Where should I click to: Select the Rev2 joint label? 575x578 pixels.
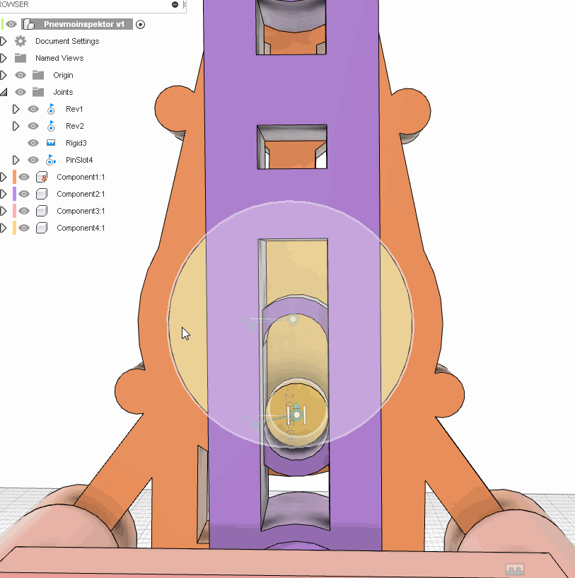74,126
